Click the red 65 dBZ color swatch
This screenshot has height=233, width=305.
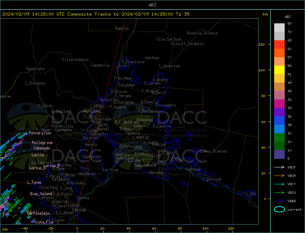point(279,44)
